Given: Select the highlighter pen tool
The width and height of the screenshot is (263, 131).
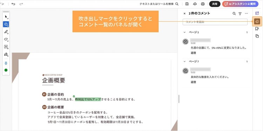Looking at the screenshot, I should [6, 32].
